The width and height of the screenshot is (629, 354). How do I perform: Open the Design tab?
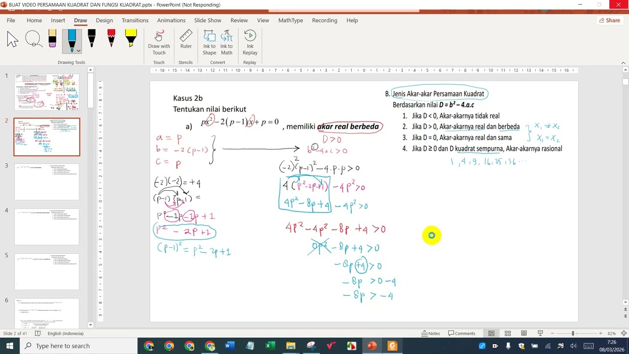pyautogui.click(x=104, y=20)
